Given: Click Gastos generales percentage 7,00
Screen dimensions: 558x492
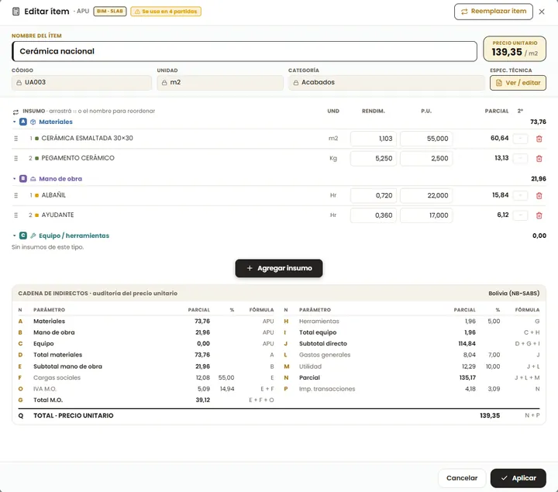Looking at the screenshot, I should pos(494,355).
